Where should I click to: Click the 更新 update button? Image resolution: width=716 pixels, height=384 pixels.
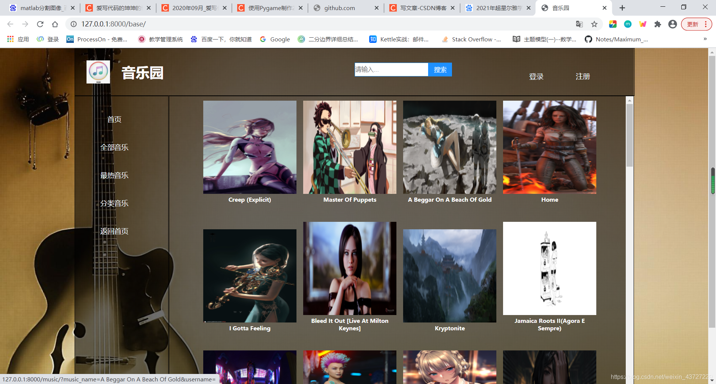693,24
